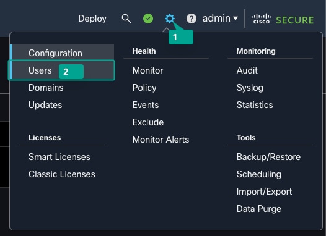The height and width of the screenshot is (236, 326).
Task: Open the Import/Export tool
Action: (x=264, y=192)
